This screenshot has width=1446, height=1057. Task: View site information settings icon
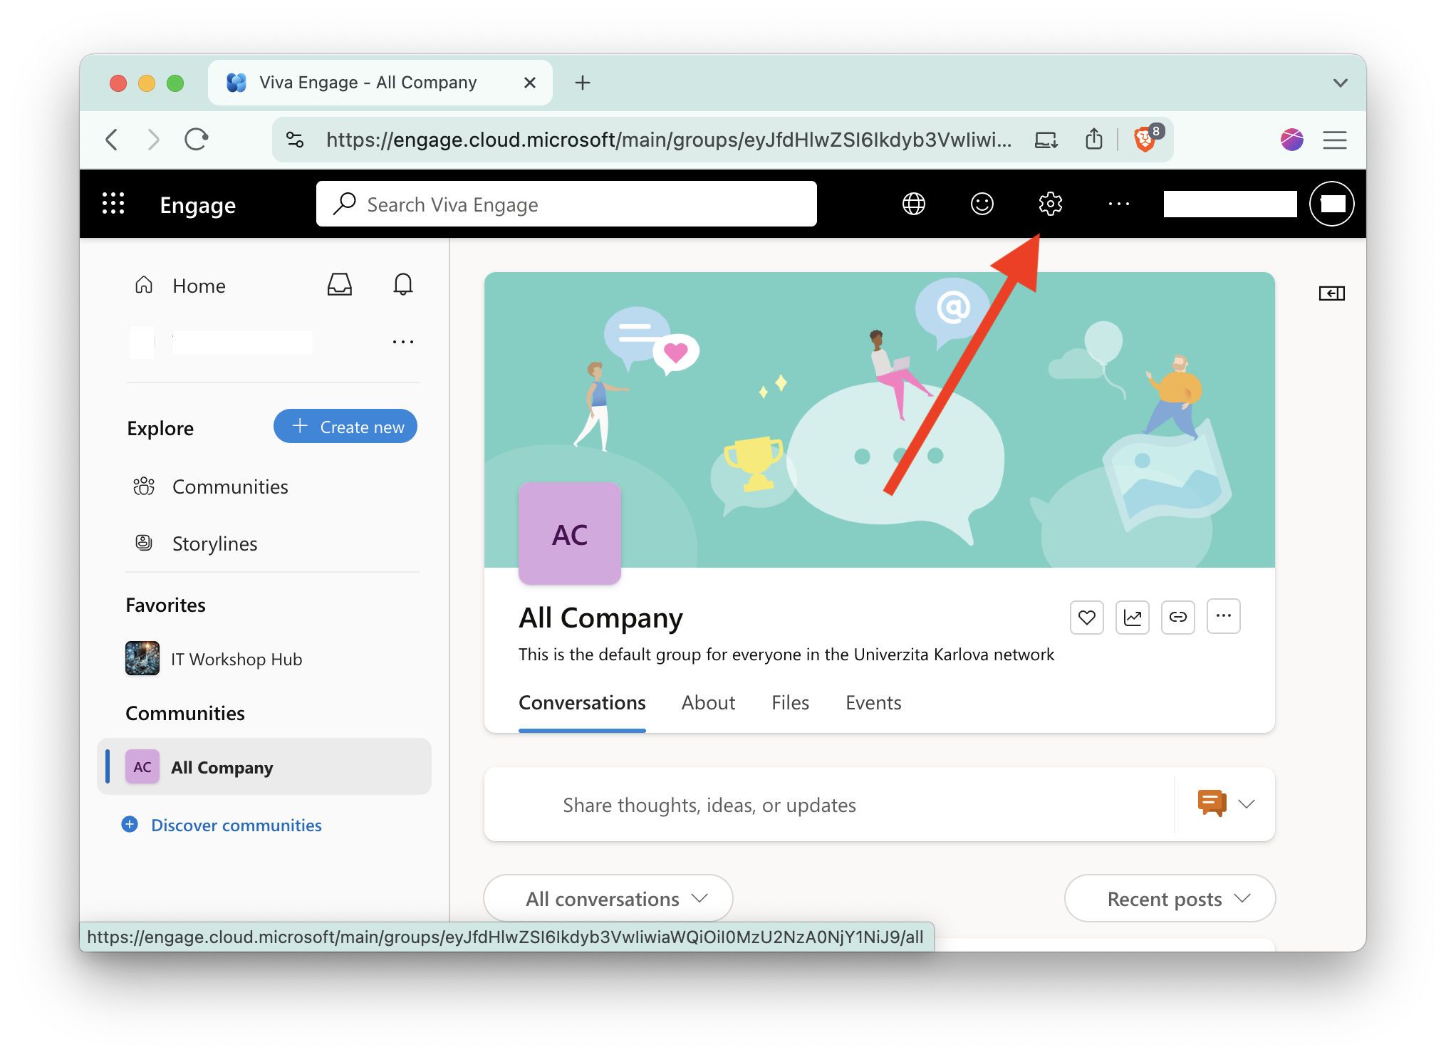(x=295, y=140)
